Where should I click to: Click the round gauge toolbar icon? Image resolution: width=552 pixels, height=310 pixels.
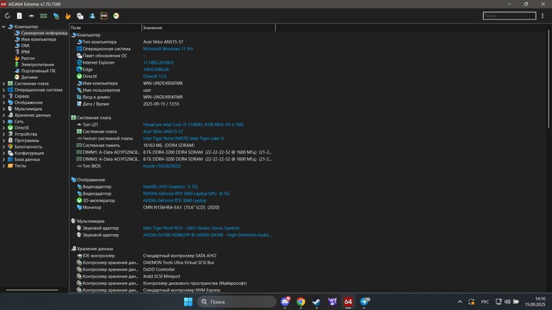pos(116,16)
